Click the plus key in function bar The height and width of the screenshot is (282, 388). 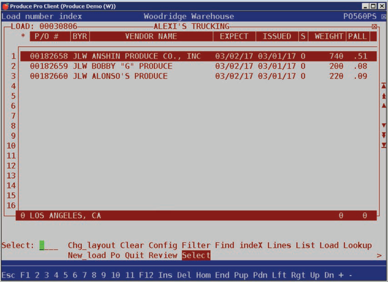click(341, 275)
